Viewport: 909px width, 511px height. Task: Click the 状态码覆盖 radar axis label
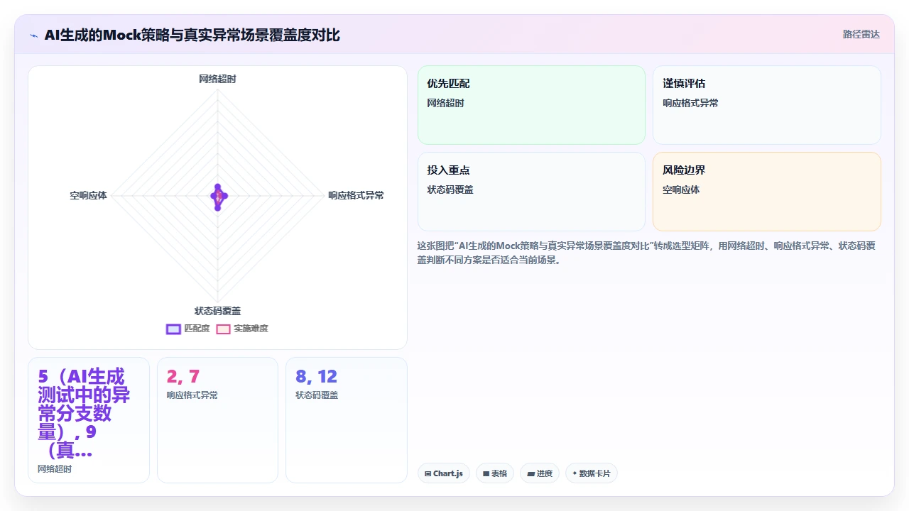click(x=217, y=311)
